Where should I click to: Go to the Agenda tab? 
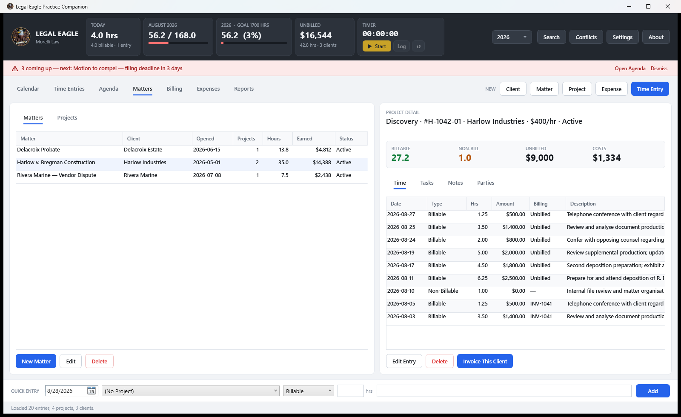109,89
